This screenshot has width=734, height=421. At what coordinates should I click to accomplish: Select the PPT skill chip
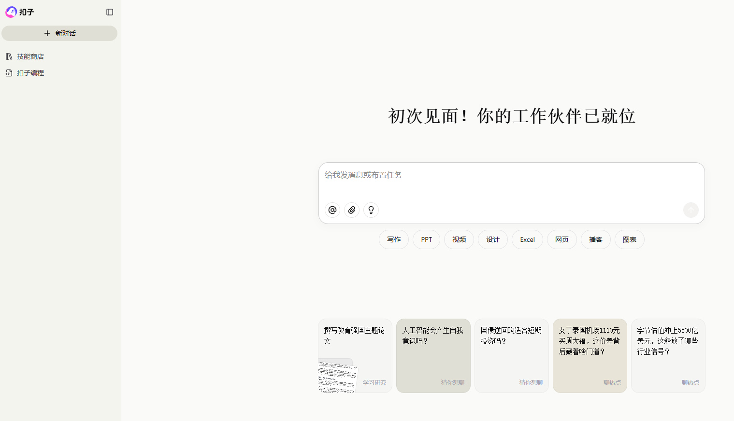coord(426,239)
